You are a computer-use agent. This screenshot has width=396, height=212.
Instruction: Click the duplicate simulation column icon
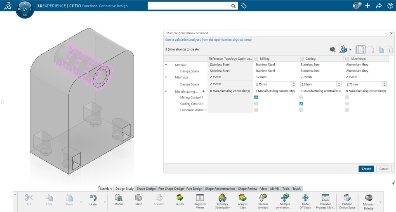380,50
